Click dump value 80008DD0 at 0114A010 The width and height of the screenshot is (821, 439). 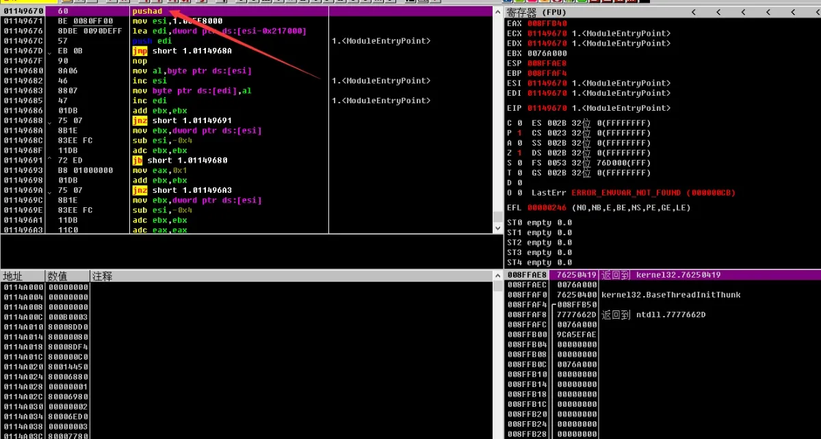coord(68,327)
